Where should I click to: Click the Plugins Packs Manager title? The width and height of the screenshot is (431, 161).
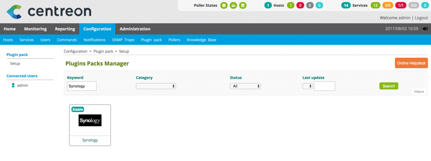click(x=97, y=64)
